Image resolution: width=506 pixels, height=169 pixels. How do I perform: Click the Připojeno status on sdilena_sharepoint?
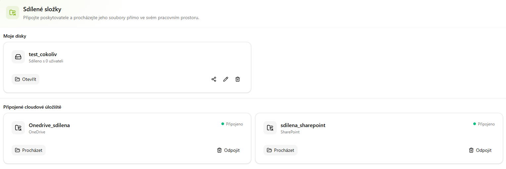coord(484,124)
